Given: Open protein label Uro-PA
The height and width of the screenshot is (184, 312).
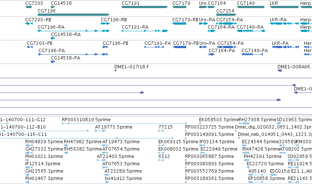Looking at the screenshot, I should pos(208,43).
